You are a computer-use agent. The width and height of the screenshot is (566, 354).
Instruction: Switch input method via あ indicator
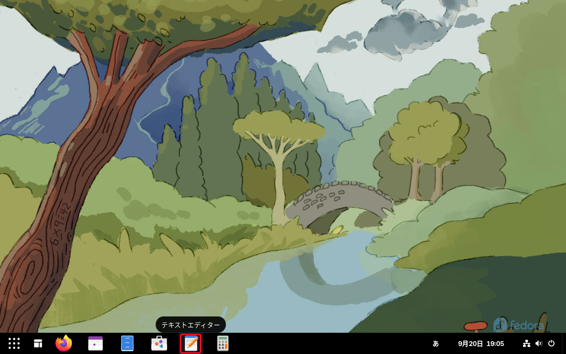[436, 343]
